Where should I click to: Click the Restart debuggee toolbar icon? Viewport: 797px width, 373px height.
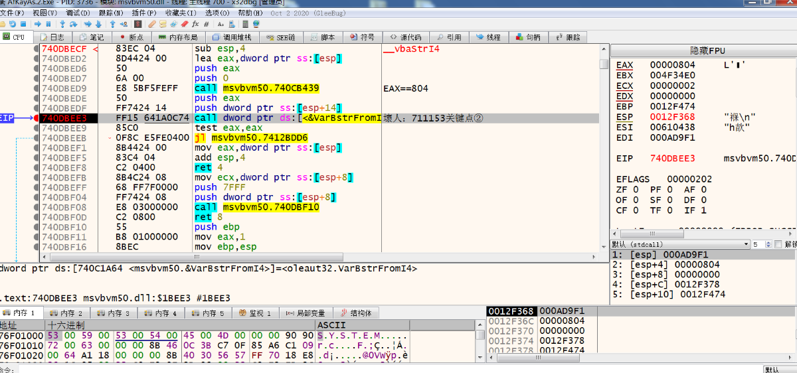[x=13, y=24]
